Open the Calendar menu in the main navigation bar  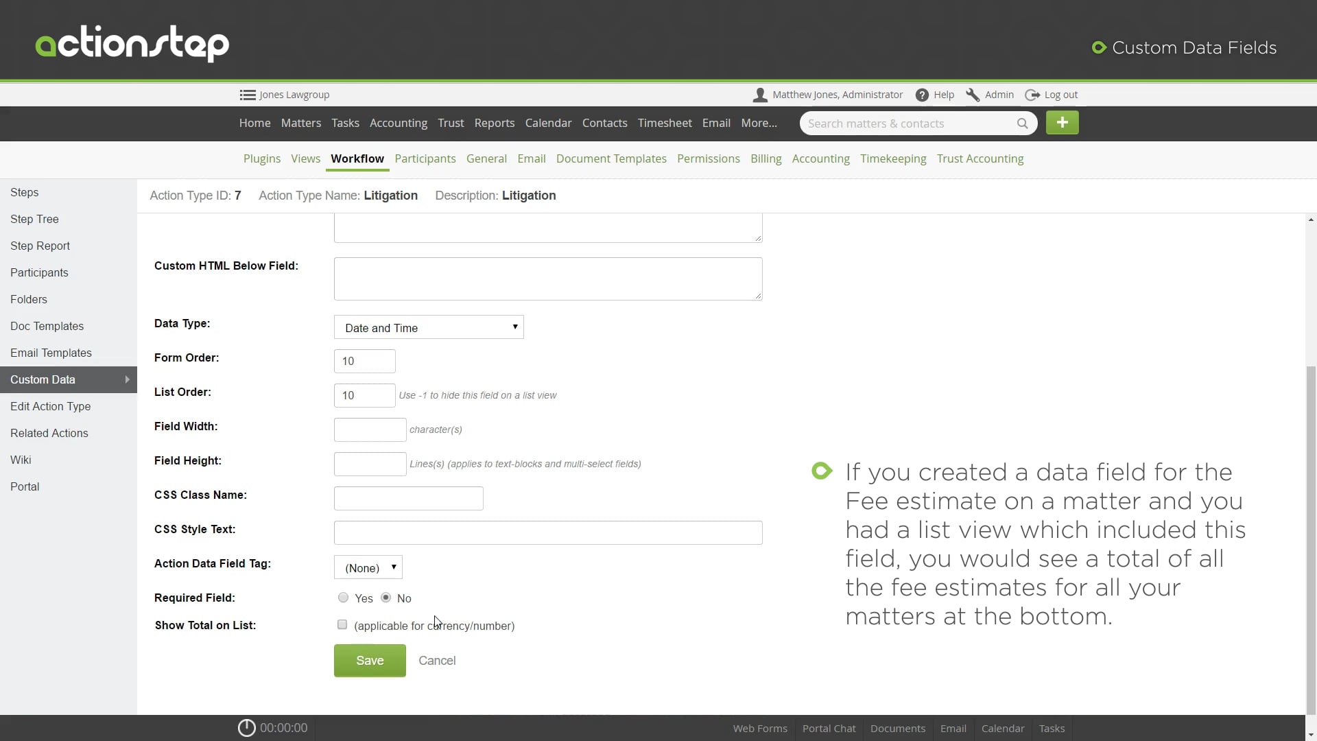548,123
